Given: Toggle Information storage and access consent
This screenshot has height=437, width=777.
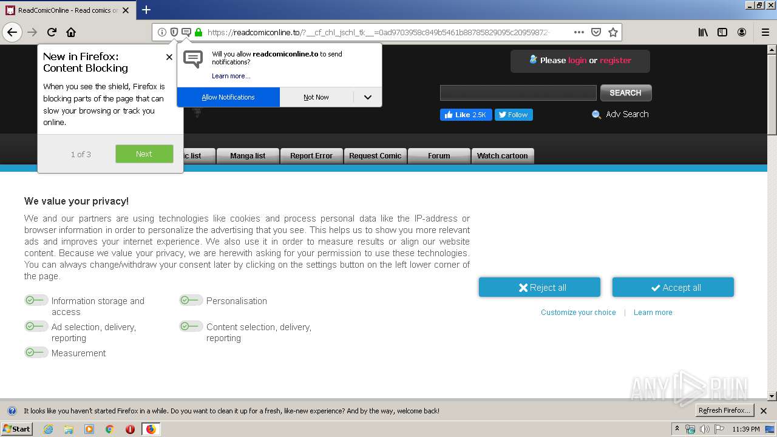Looking at the screenshot, I should [36, 300].
